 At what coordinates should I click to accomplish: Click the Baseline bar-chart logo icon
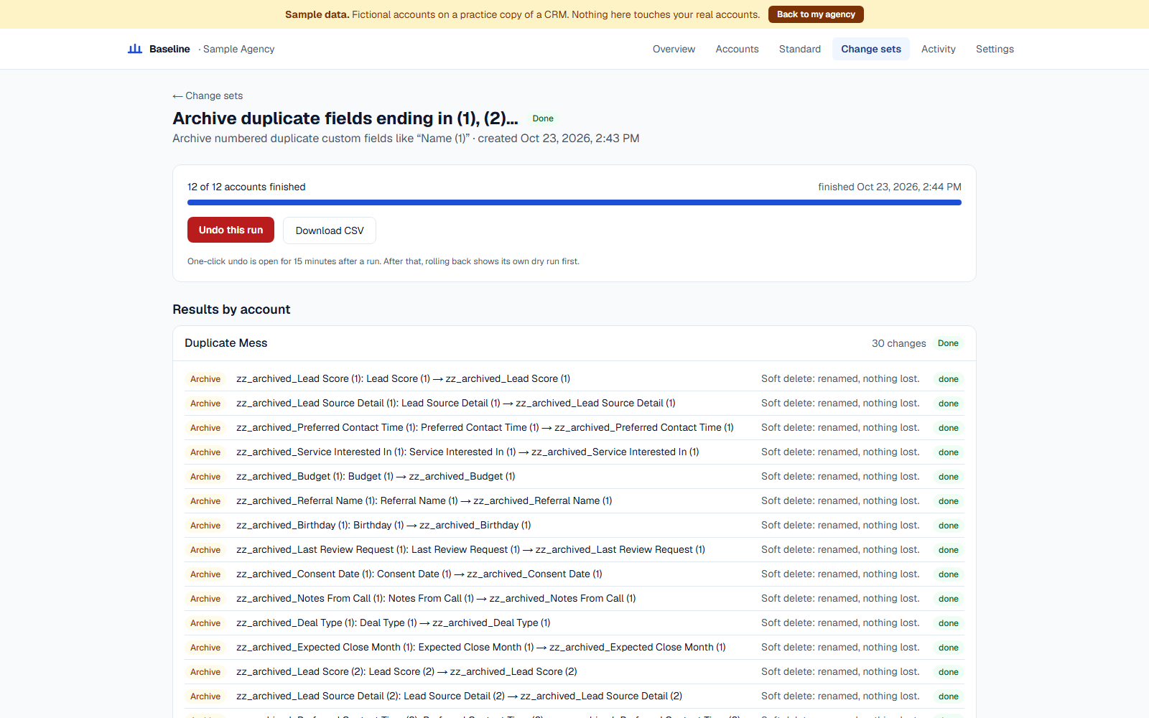pos(135,49)
